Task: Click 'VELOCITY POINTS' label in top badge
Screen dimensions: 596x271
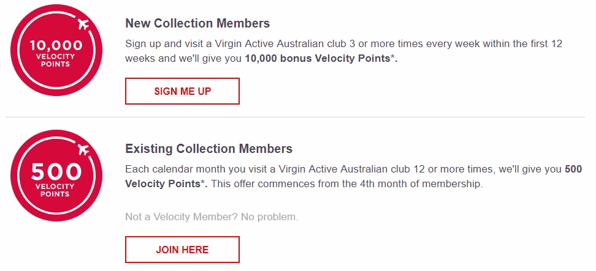Action: tap(56, 61)
